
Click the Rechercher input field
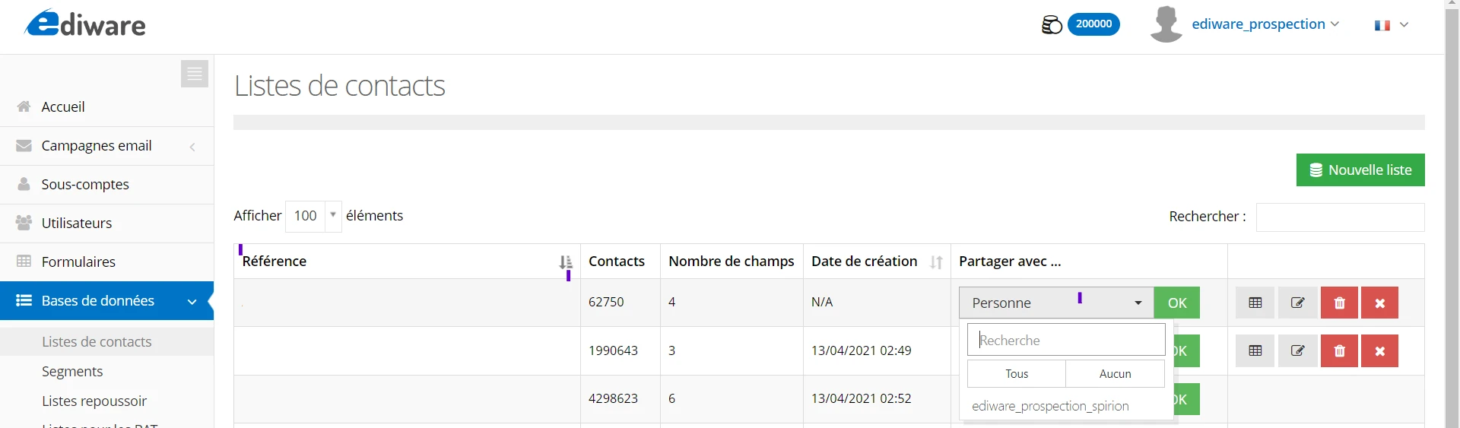[1340, 217]
